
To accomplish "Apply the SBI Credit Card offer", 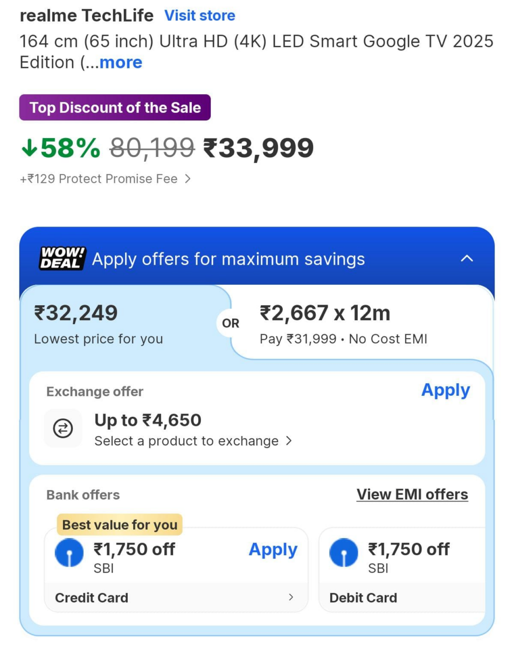I will click(273, 550).
